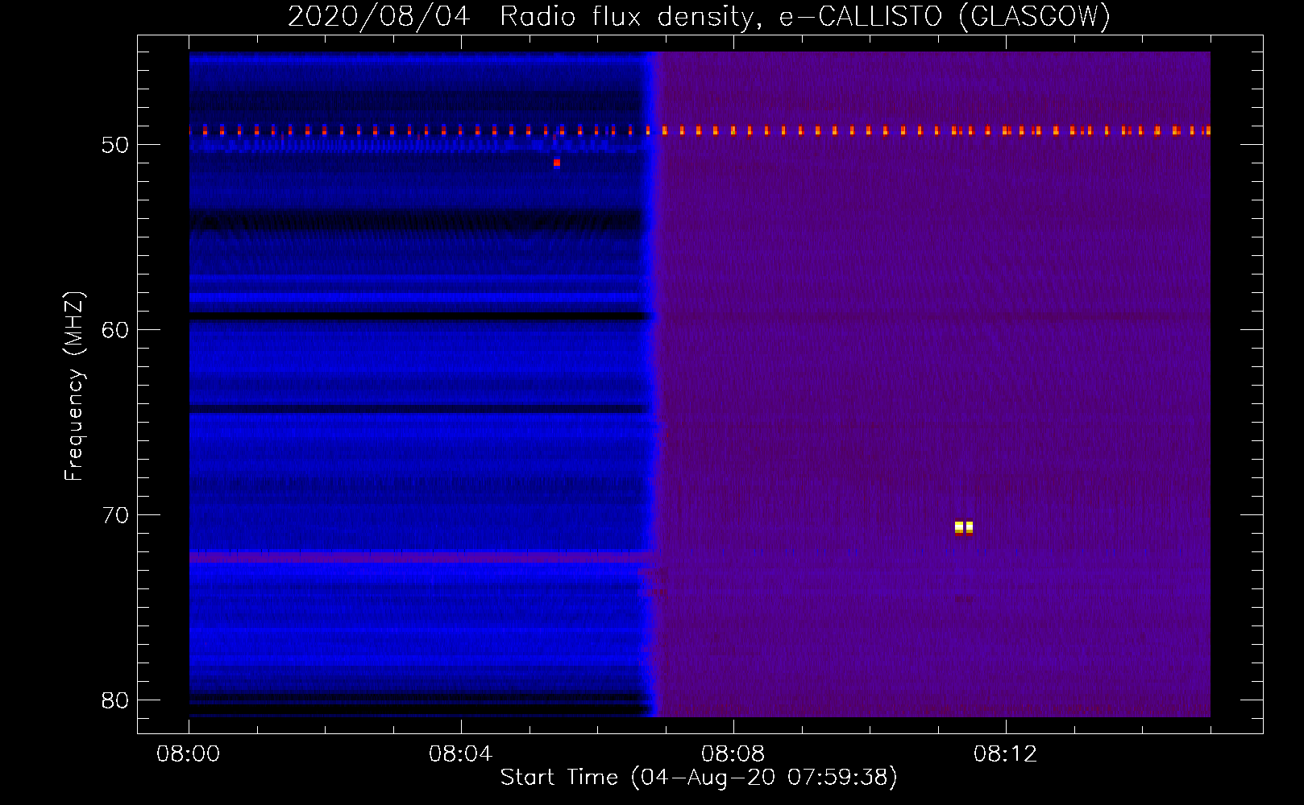Screen dimensions: 1304x805
Task: Click the 50 frequency tick label
Action: [x=115, y=145]
